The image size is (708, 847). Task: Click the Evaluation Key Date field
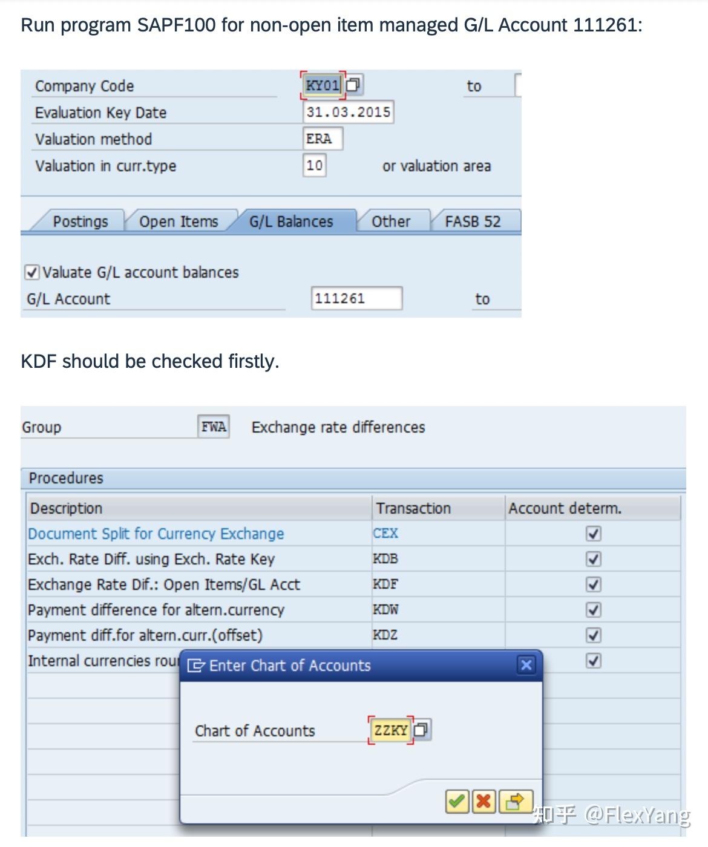coord(348,112)
